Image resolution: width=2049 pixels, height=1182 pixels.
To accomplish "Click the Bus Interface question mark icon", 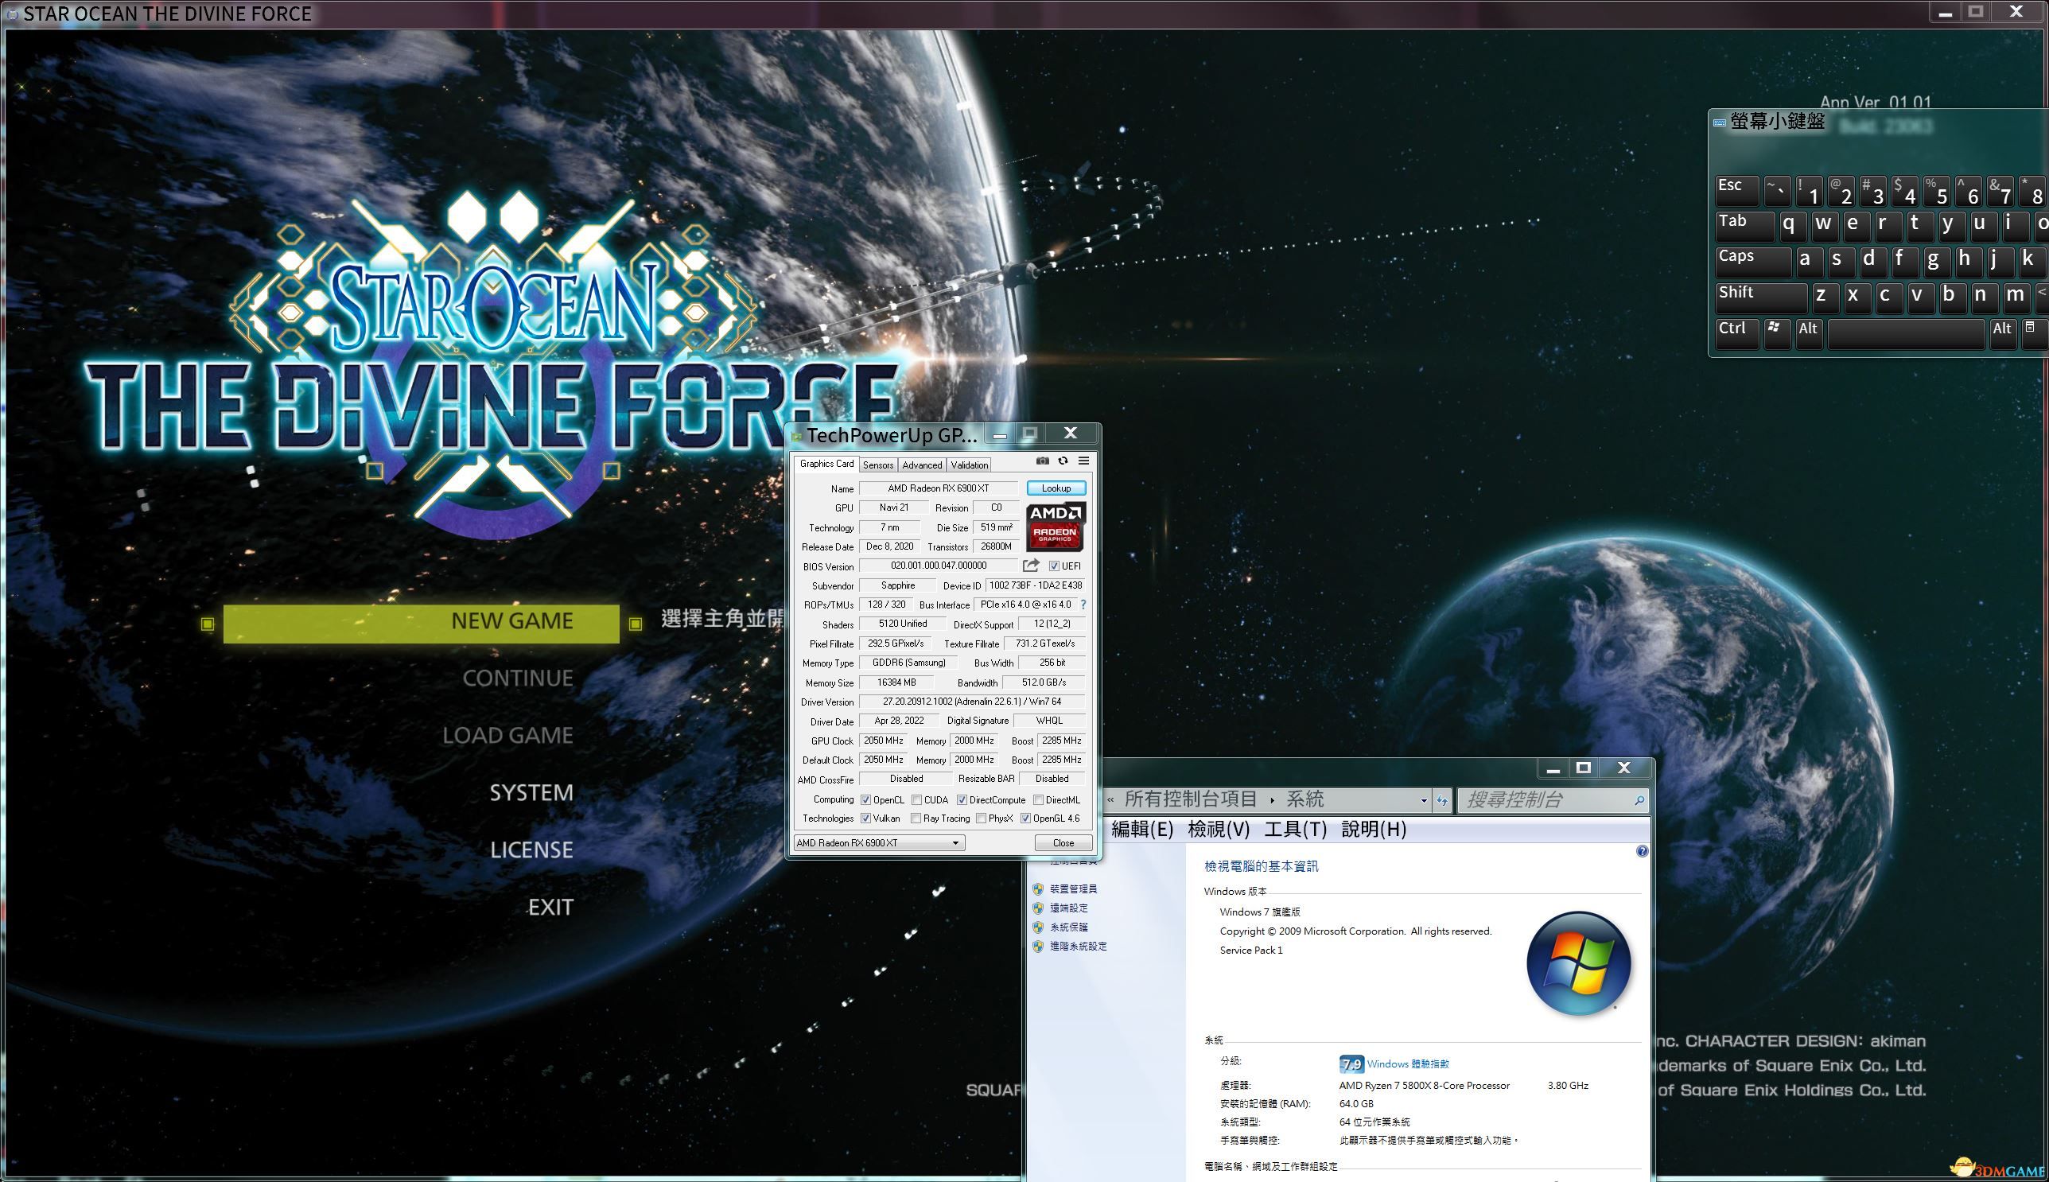I will (x=1083, y=605).
